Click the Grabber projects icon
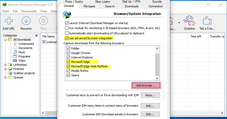Viewport: 227px width, 119px height. (10, 73)
